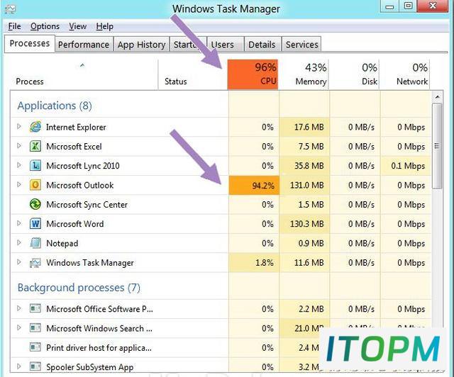Open the View menu

[x=77, y=26]
